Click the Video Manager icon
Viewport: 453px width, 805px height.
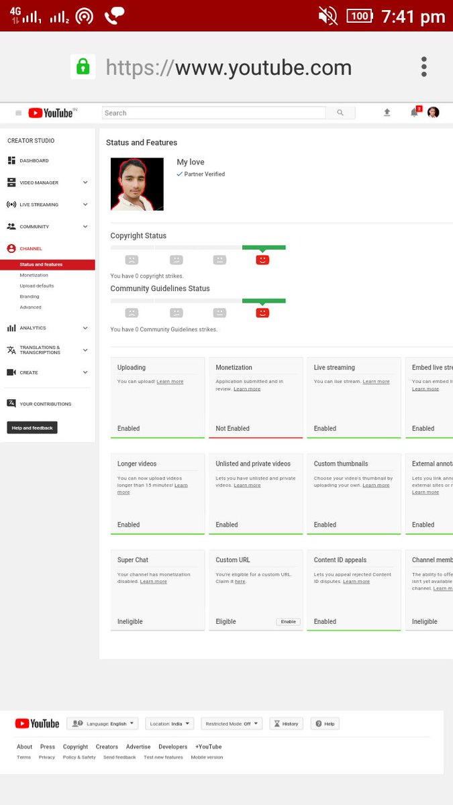[11, 182]
